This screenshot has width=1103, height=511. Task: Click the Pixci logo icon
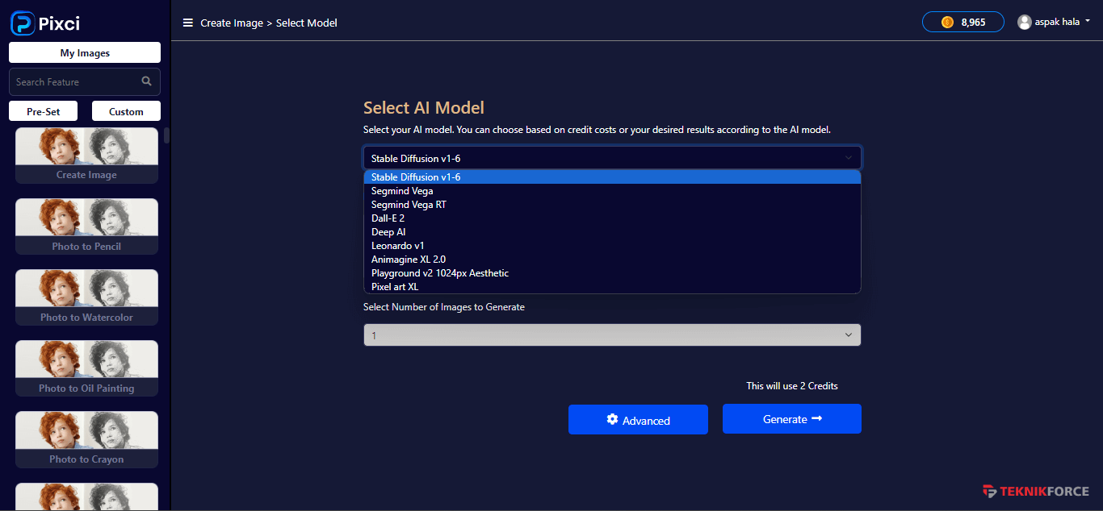[x=23, y=23]
